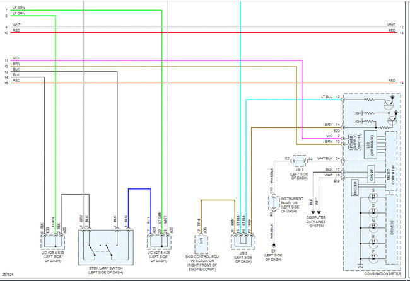Select the INSTRUMENT PANEL J/B label
Screen dimensions: 410x281
click(292, 205)
